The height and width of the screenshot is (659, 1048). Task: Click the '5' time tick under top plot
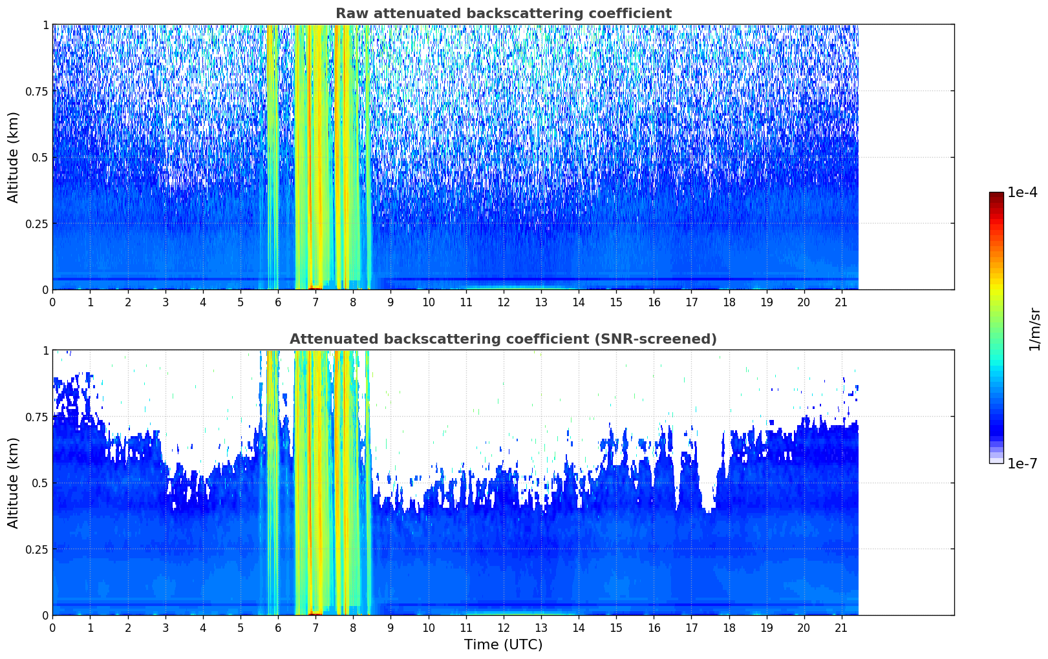241,302
